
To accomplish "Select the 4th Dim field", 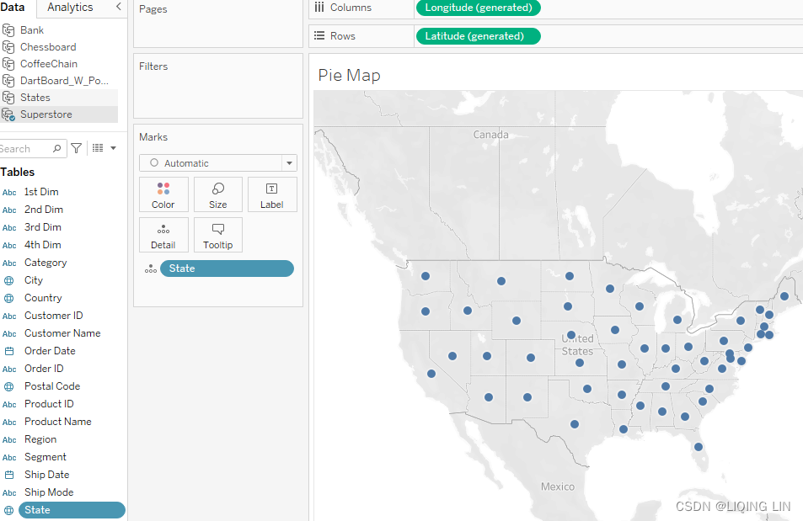I will pyautogui.click(x=43, y=245).
